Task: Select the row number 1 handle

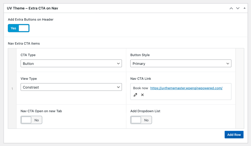Action: point(12,89)
